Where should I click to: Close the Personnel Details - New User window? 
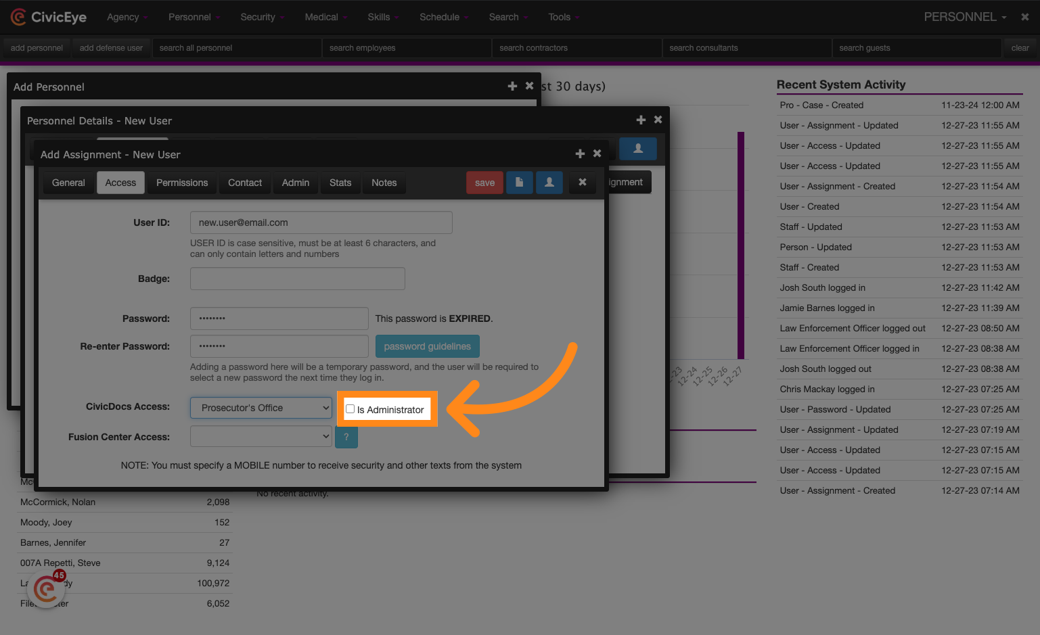tap(658, 120)
